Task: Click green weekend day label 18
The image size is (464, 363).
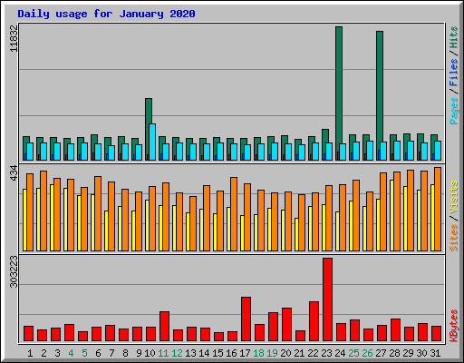Action: click(x=258, y=353)
